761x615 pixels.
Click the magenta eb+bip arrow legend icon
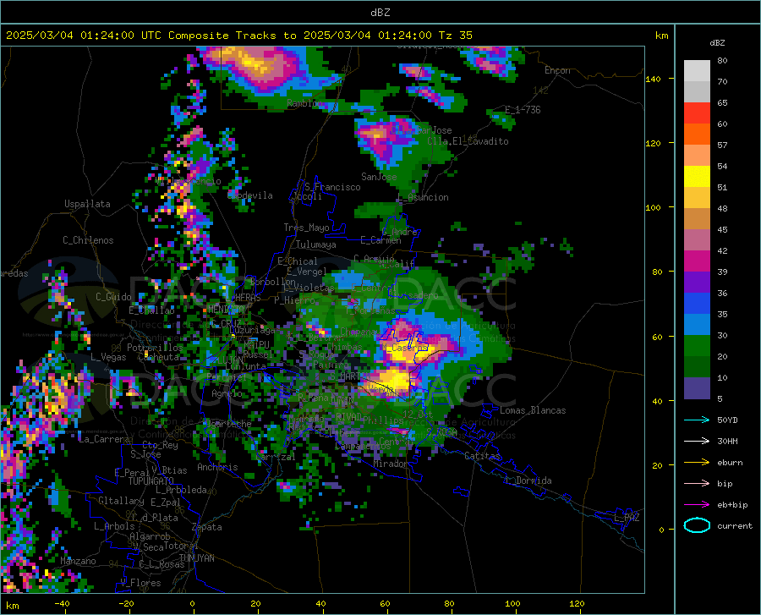click(697, 505)
